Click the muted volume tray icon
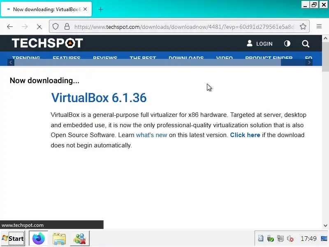The height and width of the screenshot is (247, 329). (x=290, y=238)
